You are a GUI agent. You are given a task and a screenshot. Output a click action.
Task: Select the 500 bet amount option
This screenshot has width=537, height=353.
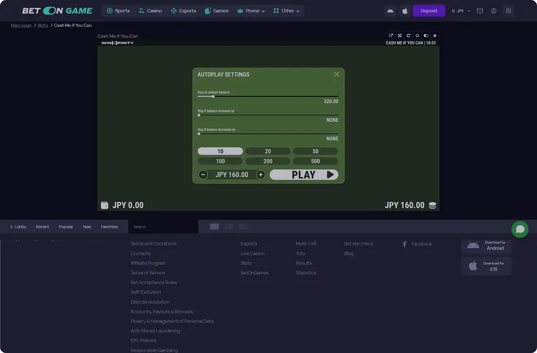(x=315, y=161)
